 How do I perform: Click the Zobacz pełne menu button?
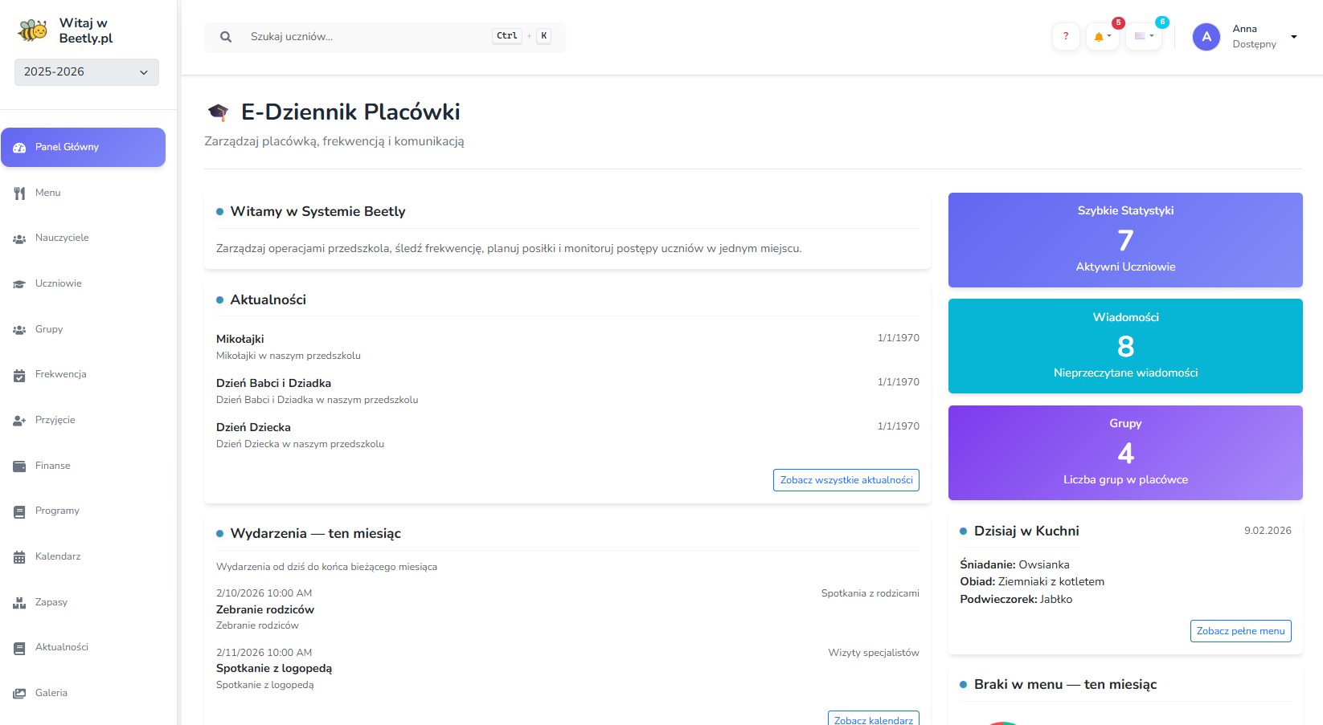1240,631
